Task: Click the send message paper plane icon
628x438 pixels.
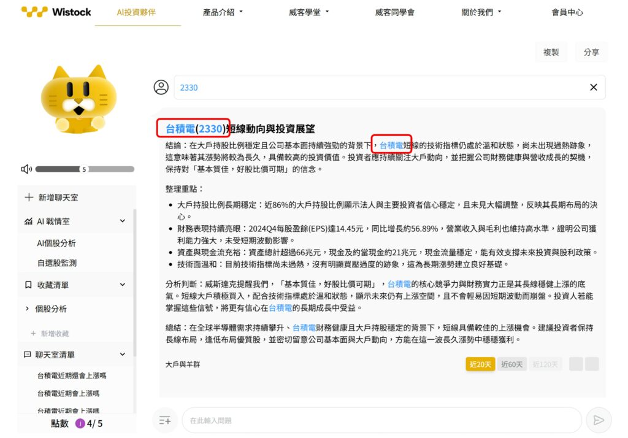Action: 599,420
